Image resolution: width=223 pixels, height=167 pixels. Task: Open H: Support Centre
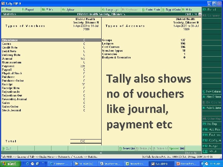click(171, 10)
